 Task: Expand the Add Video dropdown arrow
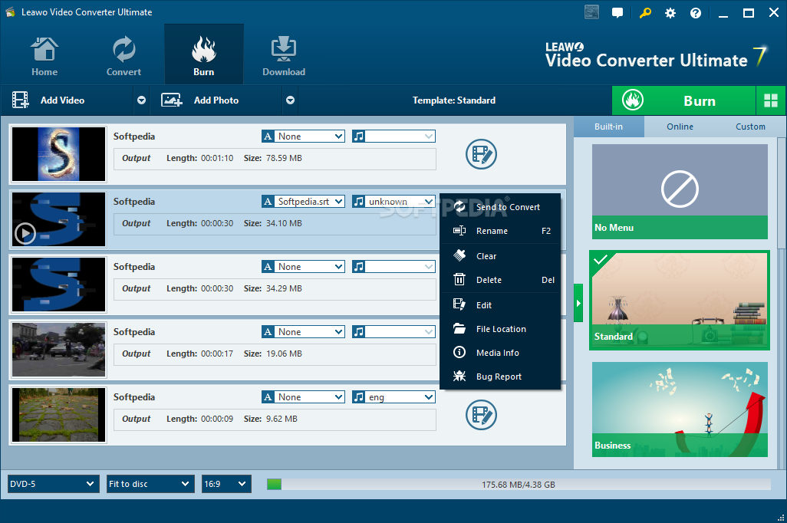click(142, 100)
